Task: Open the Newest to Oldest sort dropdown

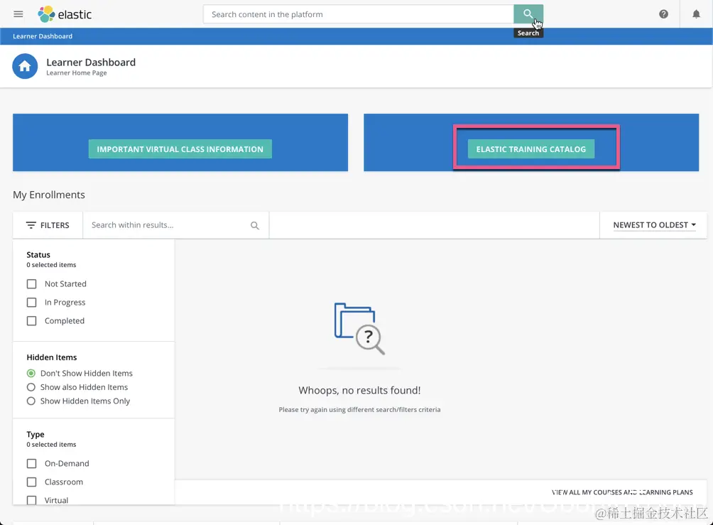Action: tap(654, 225)
